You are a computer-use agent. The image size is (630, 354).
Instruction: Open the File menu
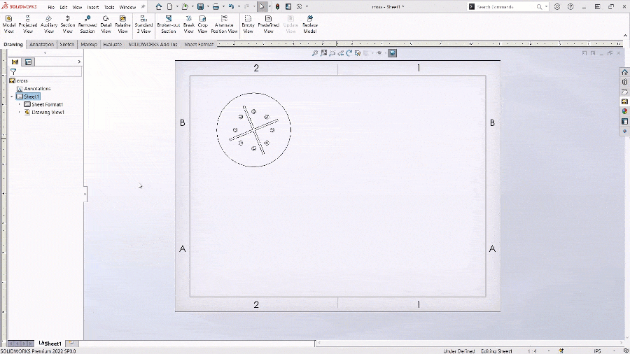click(51, 7)
